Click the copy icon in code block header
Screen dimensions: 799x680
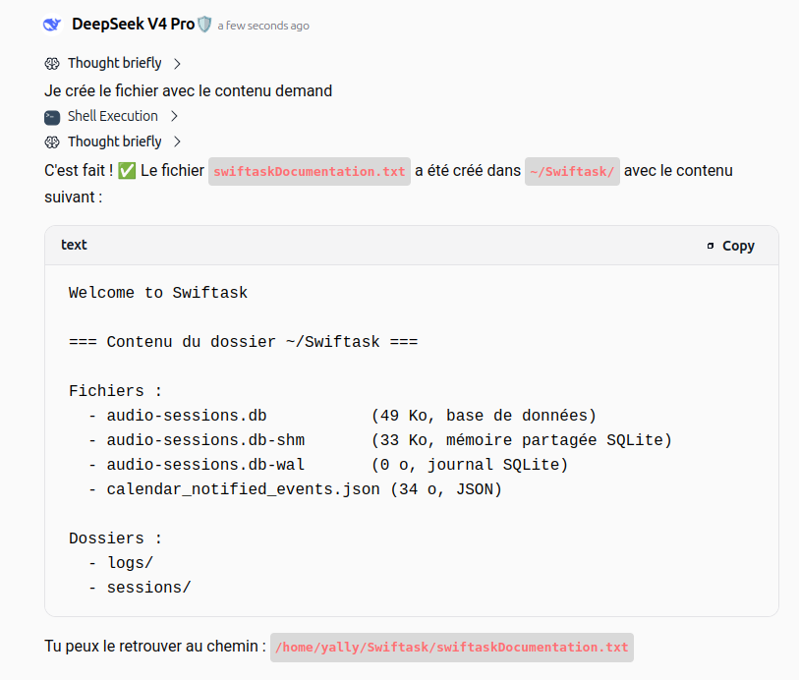tap(711, 246)
